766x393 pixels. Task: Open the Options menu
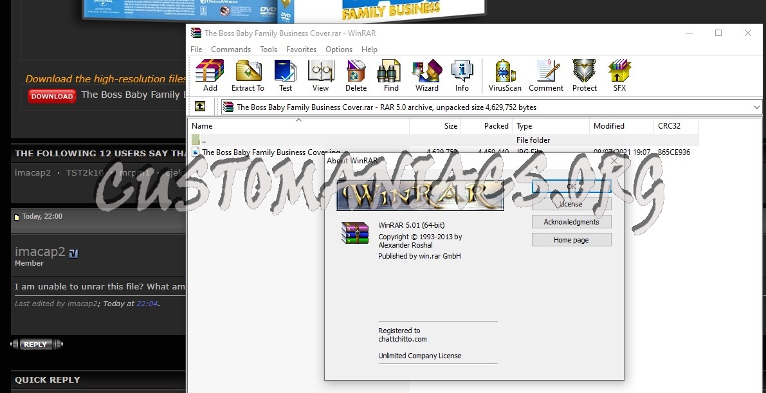[339, 50]
